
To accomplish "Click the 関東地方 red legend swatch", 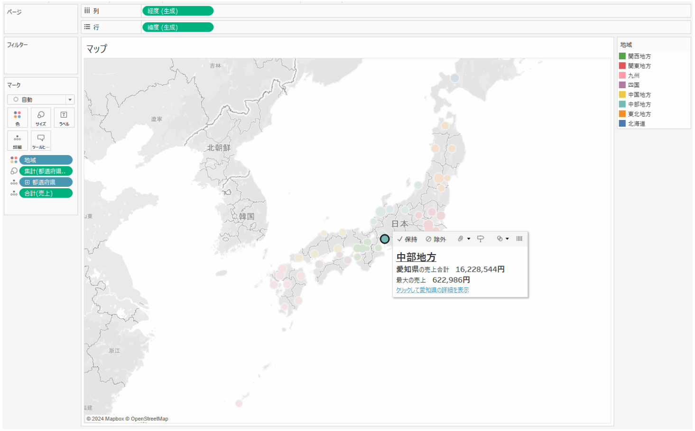I will pyautogui.click(x=622, y=65).
